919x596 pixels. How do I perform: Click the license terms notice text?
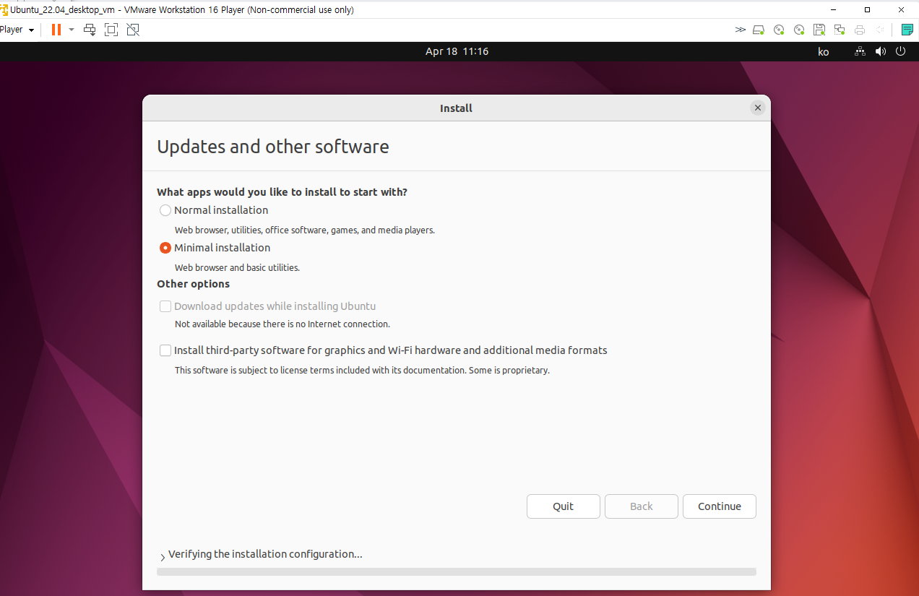(362, 370)
